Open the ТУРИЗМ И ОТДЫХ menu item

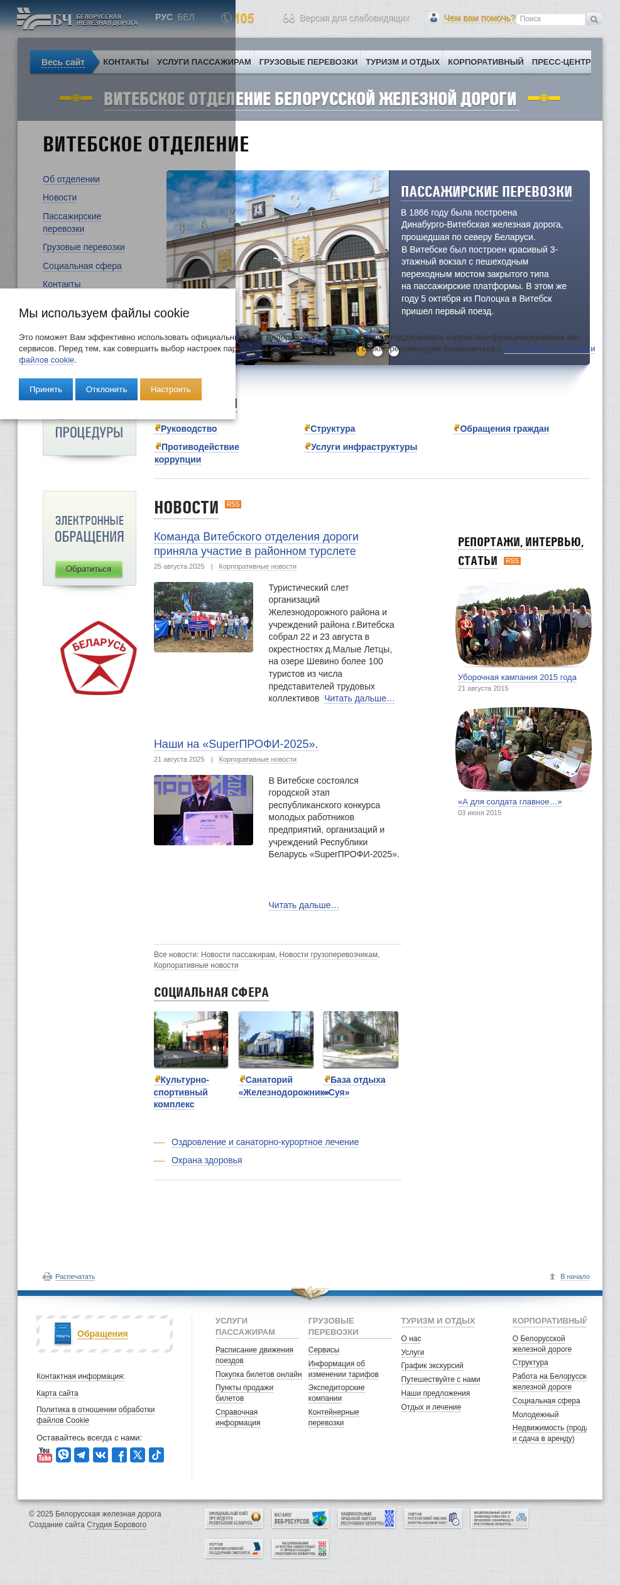pos(403,62)
